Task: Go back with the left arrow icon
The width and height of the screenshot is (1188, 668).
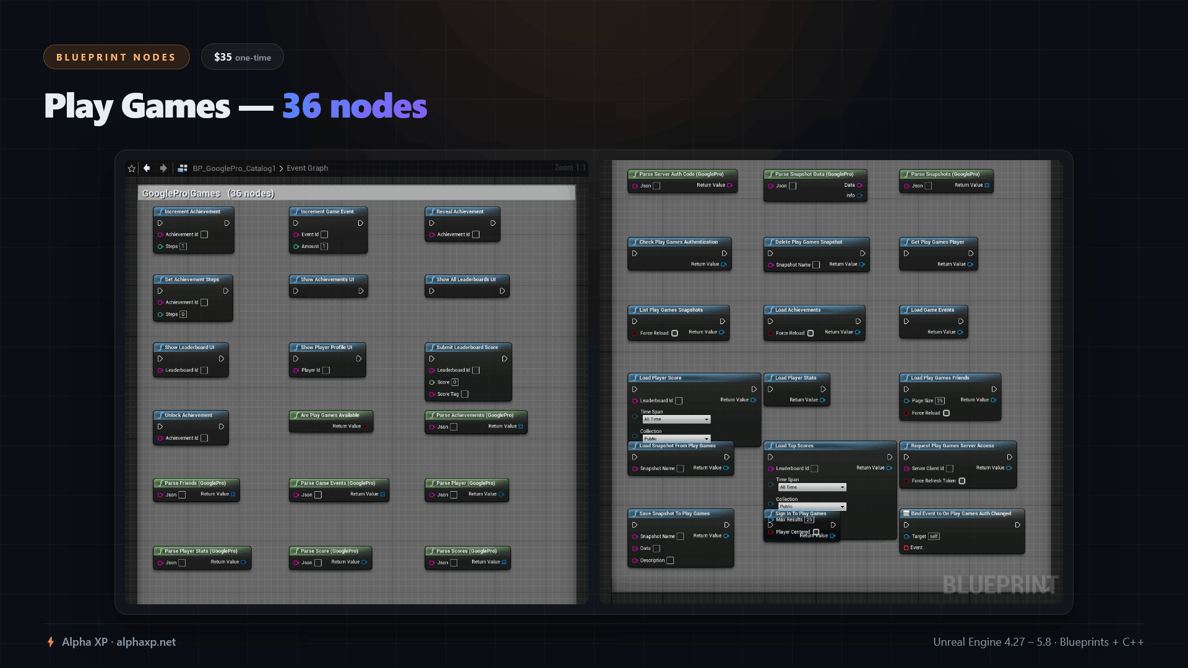Action: pyautogui.click(x=147, y=168)
